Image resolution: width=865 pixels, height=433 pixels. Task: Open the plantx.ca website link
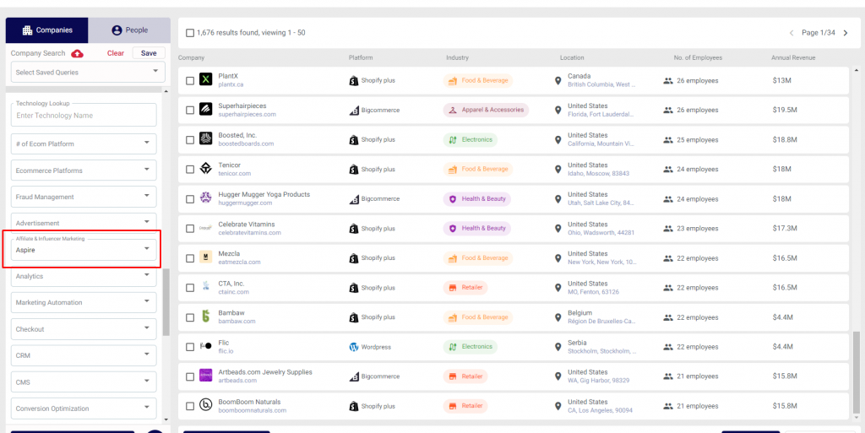[231, 85]
